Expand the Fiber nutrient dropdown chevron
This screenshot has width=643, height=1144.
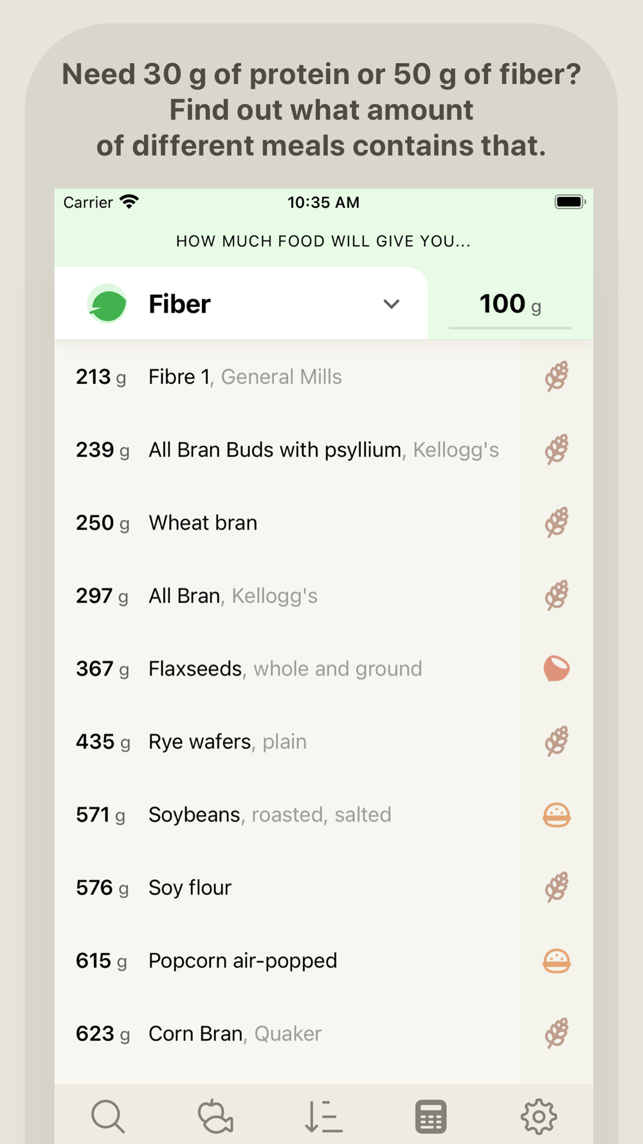click(x=392, y=304)
